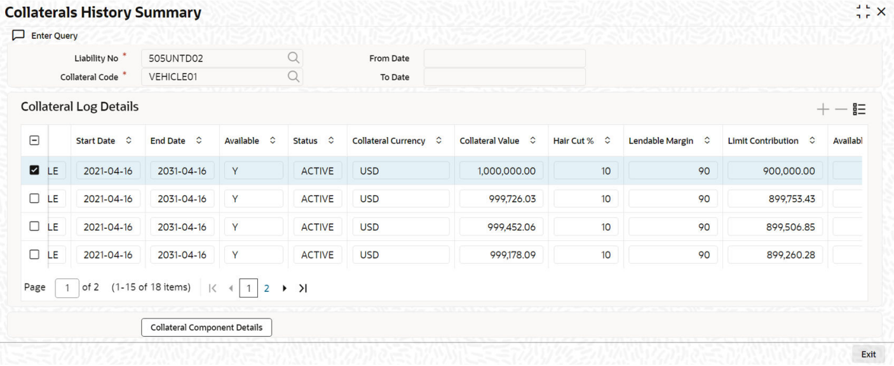Check the row with Collateral Value 999,178.09
Image resolution: width=894 pixels, height=366 pixels.
(34, 254)
